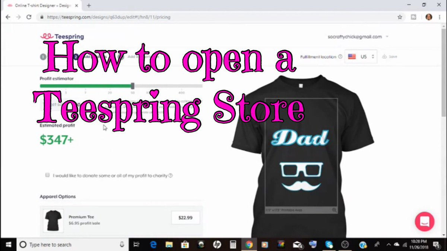Screen dimensions: 447x251
Task: Click the extension icon beside the bookmark star
Action: click(x=413, y=17)
